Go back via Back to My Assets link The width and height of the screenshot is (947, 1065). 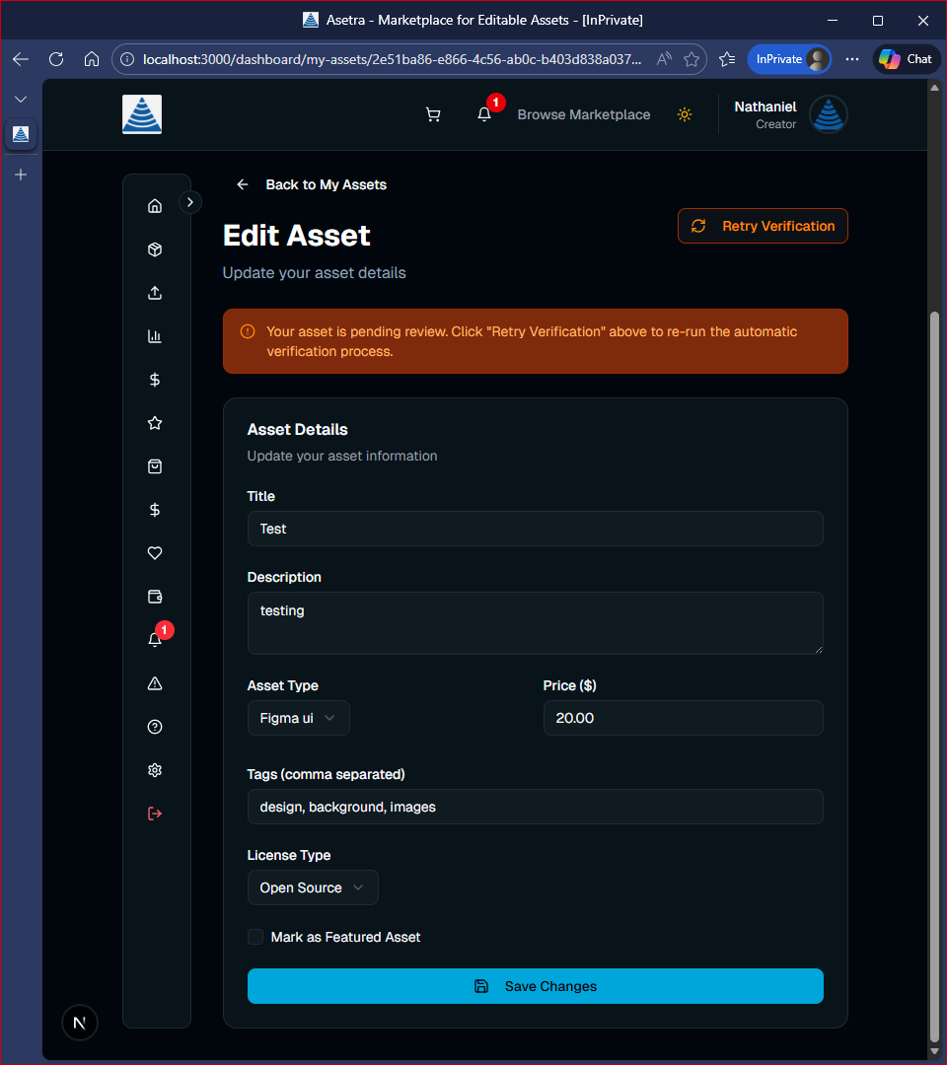click(x=312, y=184)
